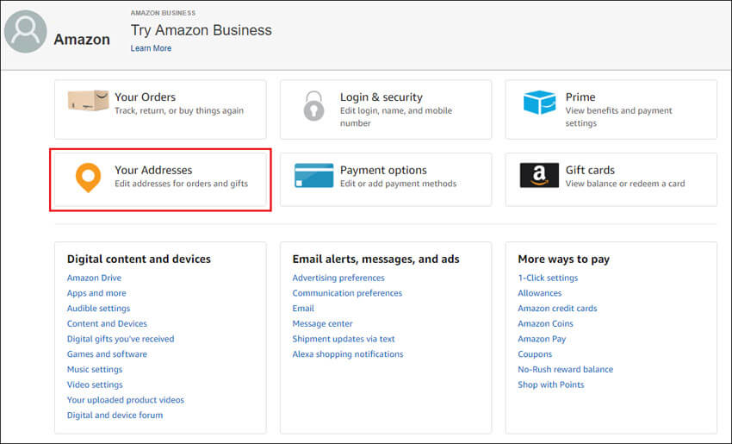Open the Gift cards title
732x444 pixels.
(x=590, y=170)
